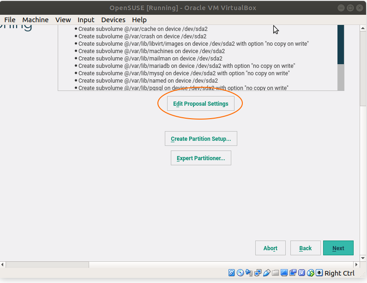This screenshot has width=367, height=283.
Task: Click the vertical scrollbar down arrow
Action: (x=363, y=258)
